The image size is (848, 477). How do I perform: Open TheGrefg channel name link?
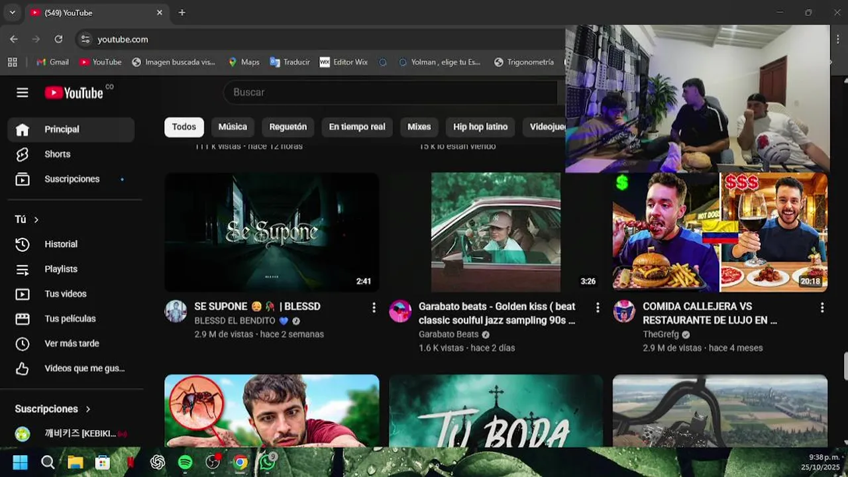[661, 335]
